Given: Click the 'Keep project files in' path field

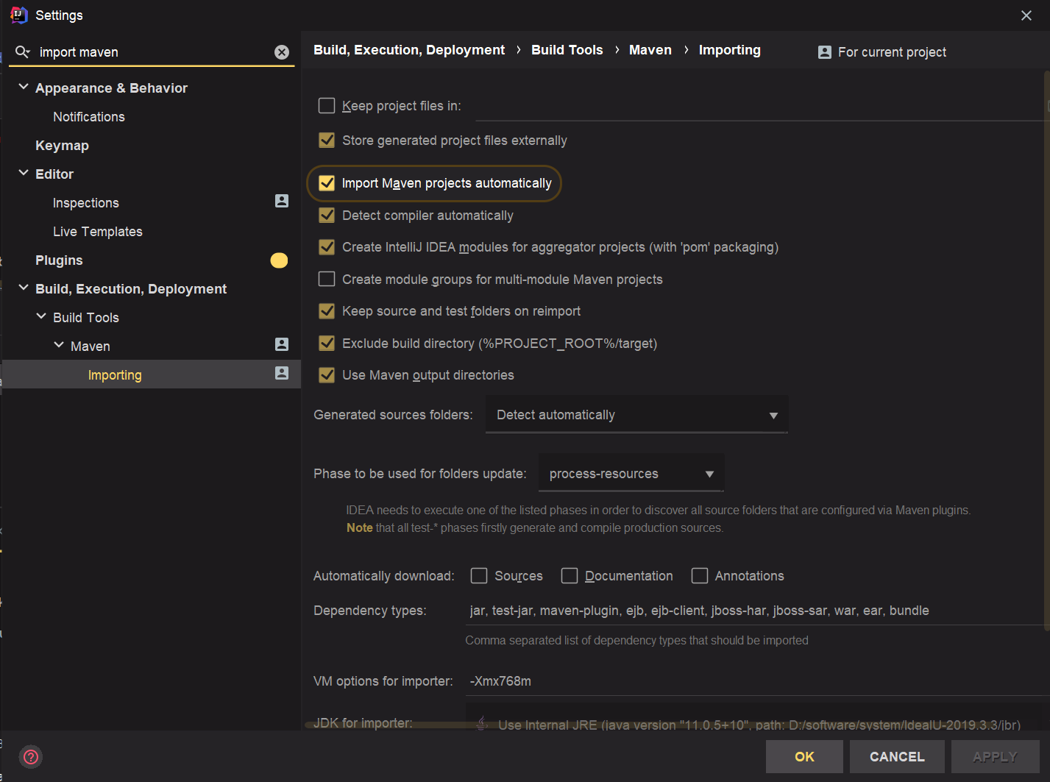Looking at the screenshot, I should 761,106.
